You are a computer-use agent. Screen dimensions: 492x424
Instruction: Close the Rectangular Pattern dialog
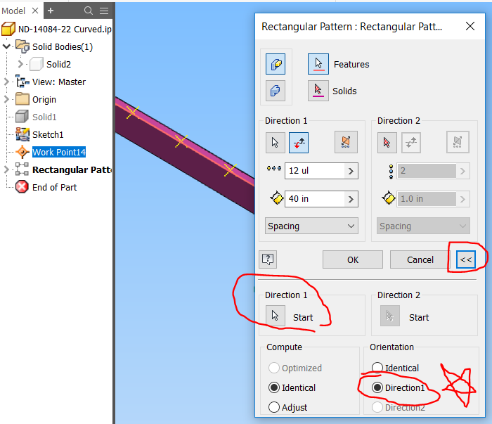coord(470,26)
